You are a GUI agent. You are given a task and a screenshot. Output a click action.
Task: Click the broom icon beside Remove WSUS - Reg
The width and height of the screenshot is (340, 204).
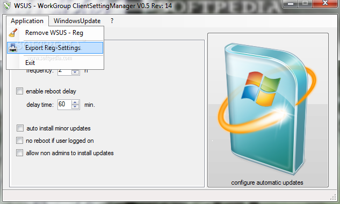(x=13, y=33)
